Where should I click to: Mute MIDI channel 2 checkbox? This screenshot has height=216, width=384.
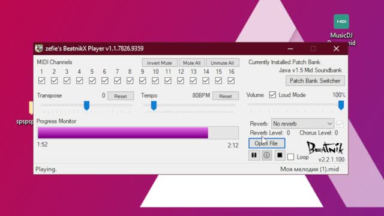click(54, 80)
